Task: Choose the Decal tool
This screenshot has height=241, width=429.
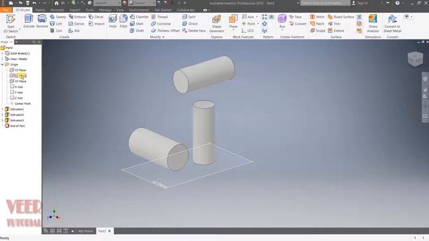Action: (x=96, y=17)
